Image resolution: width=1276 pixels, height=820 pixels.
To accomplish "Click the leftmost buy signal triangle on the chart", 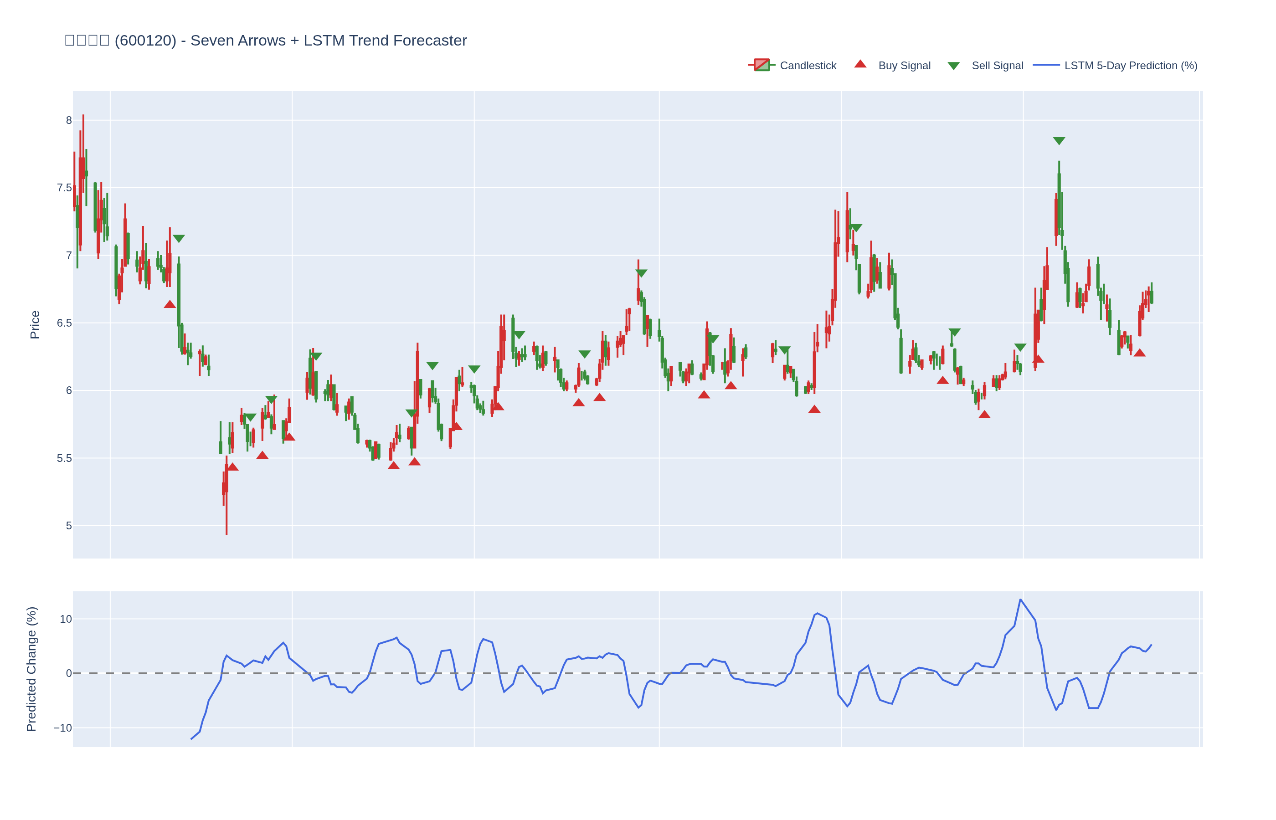I will tap(170, 304).
